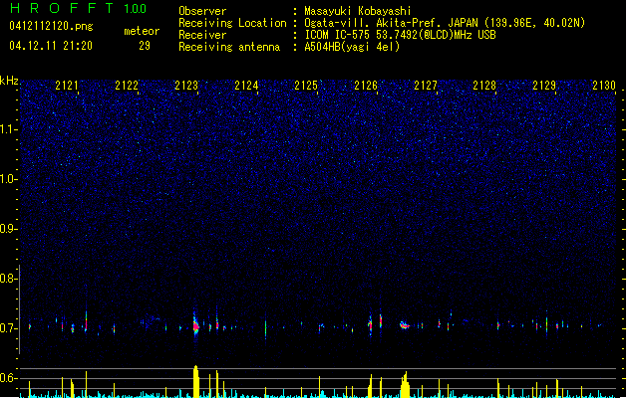Screen dimensions: 627x398
Task: Click the meteor count value 29
Action: pos(145,46)
